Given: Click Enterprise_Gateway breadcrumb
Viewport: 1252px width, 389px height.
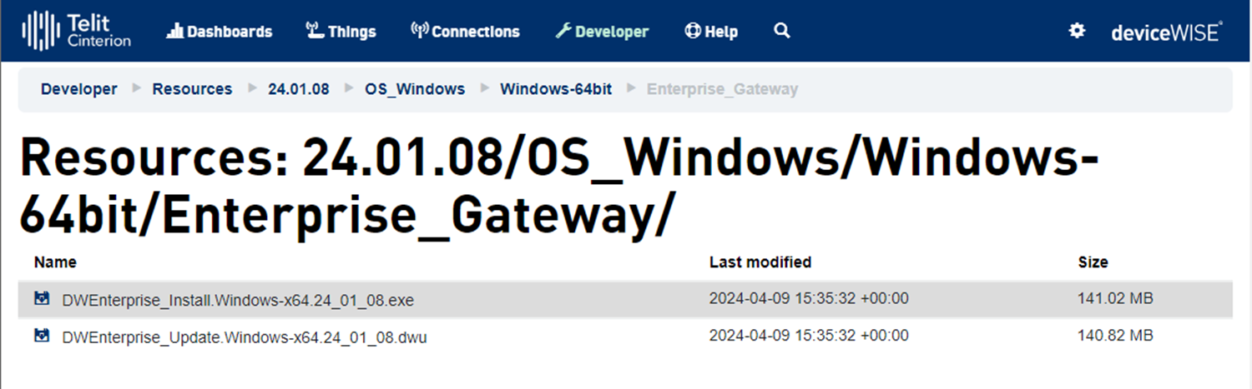Looking at the screenshot, I should (x=723, y=89).
